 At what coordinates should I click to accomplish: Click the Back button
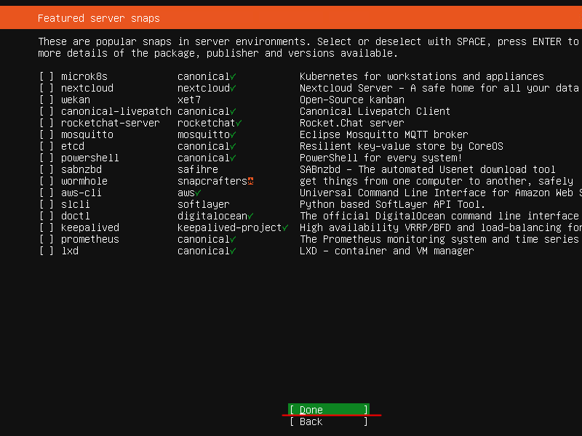tap(329, 421)
